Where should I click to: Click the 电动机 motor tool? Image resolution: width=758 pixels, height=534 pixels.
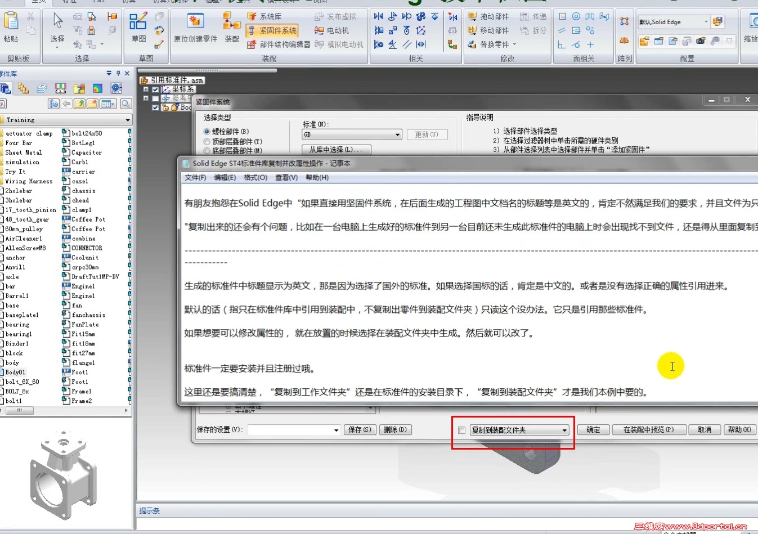point(331,30)
